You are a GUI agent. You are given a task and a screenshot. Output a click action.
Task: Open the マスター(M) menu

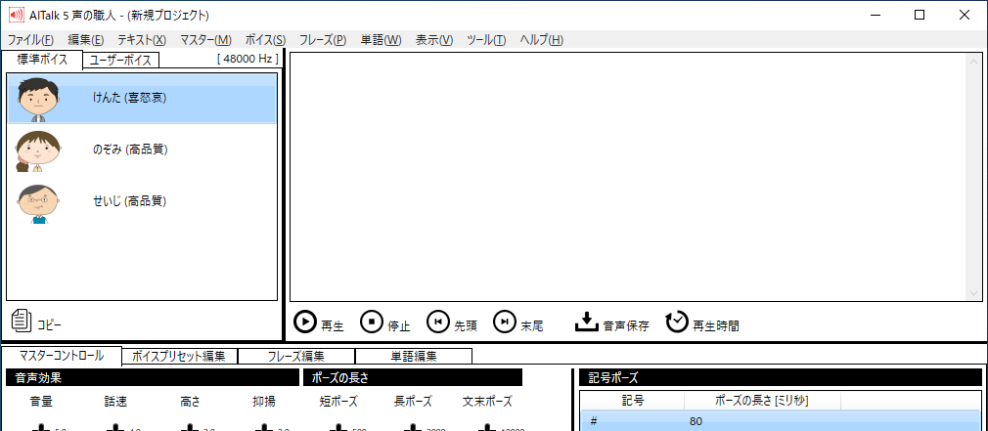(205, 40)
